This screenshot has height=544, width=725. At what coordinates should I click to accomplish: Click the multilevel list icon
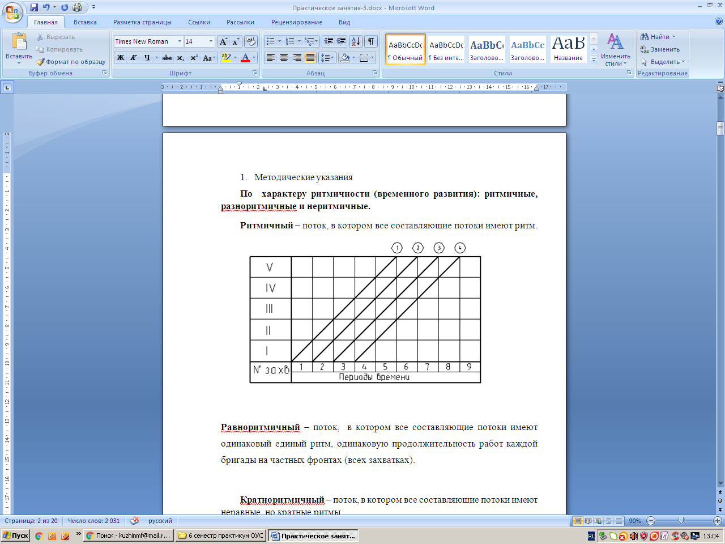pos(309,41)
